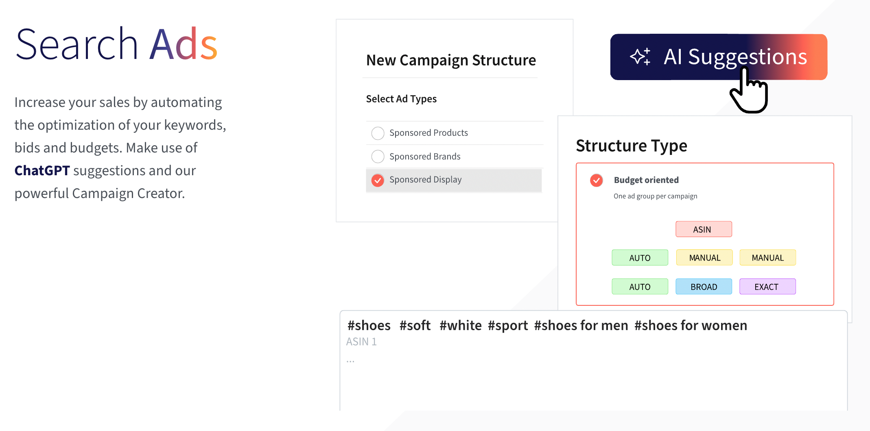The height and width of the screenshot is (431, 870).
Task: Open the Select Ad Types section
Action: coord(401,99)
